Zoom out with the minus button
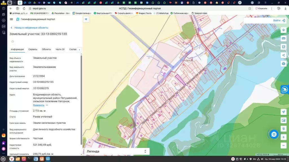Viewport: 289px width, 162px height. click(284, 145)
